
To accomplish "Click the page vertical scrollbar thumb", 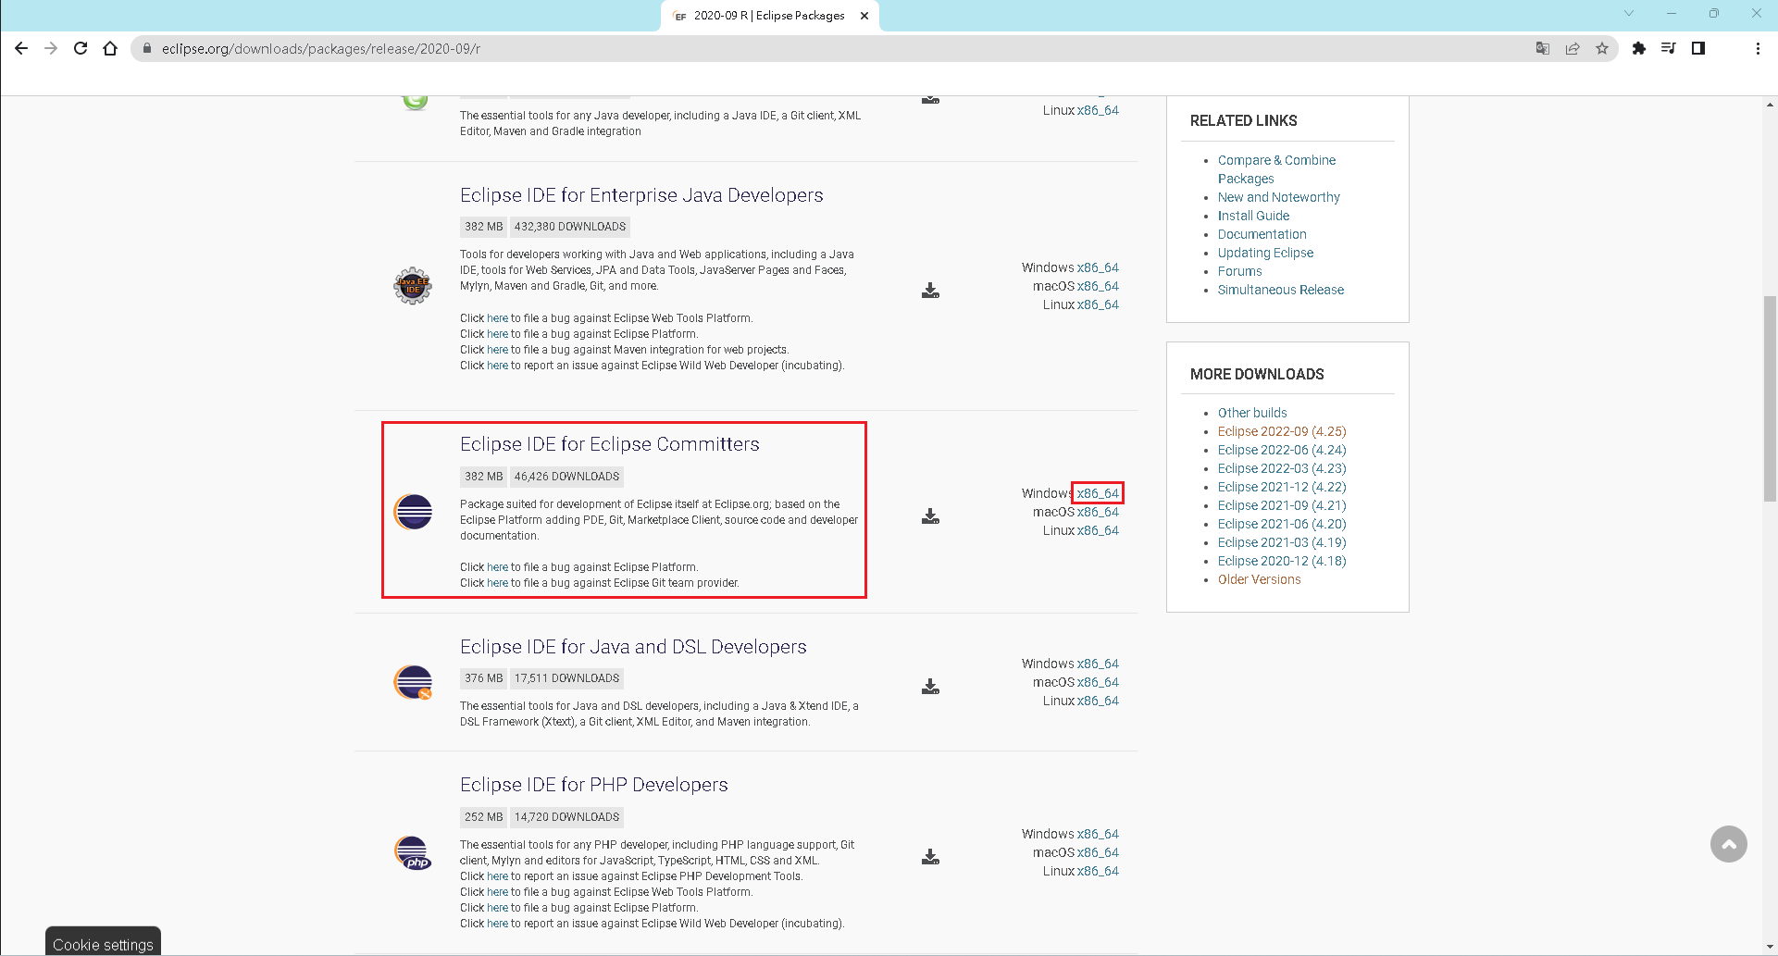I will (1770, 398).
